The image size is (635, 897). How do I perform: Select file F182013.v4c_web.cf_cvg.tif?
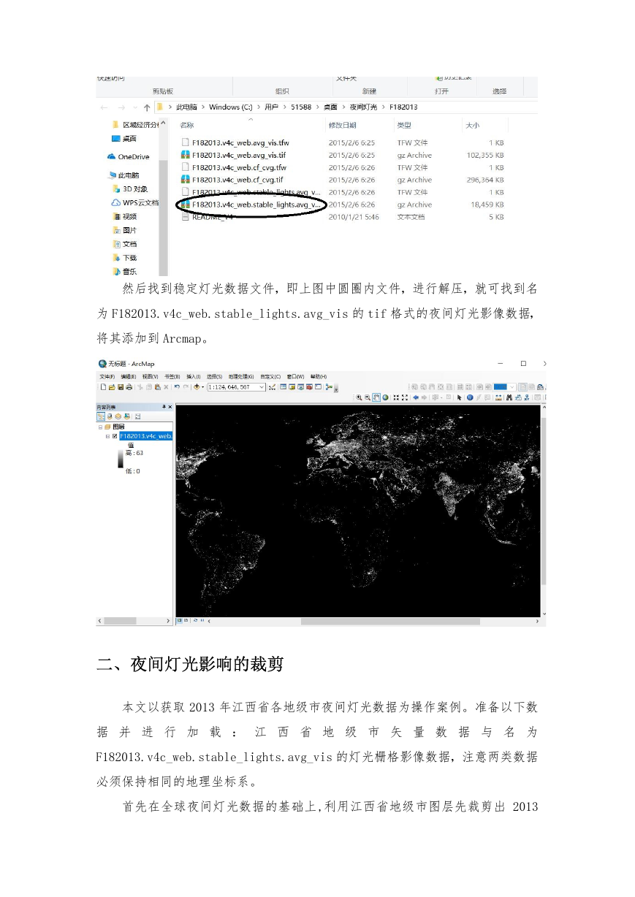tap(237, 180)
